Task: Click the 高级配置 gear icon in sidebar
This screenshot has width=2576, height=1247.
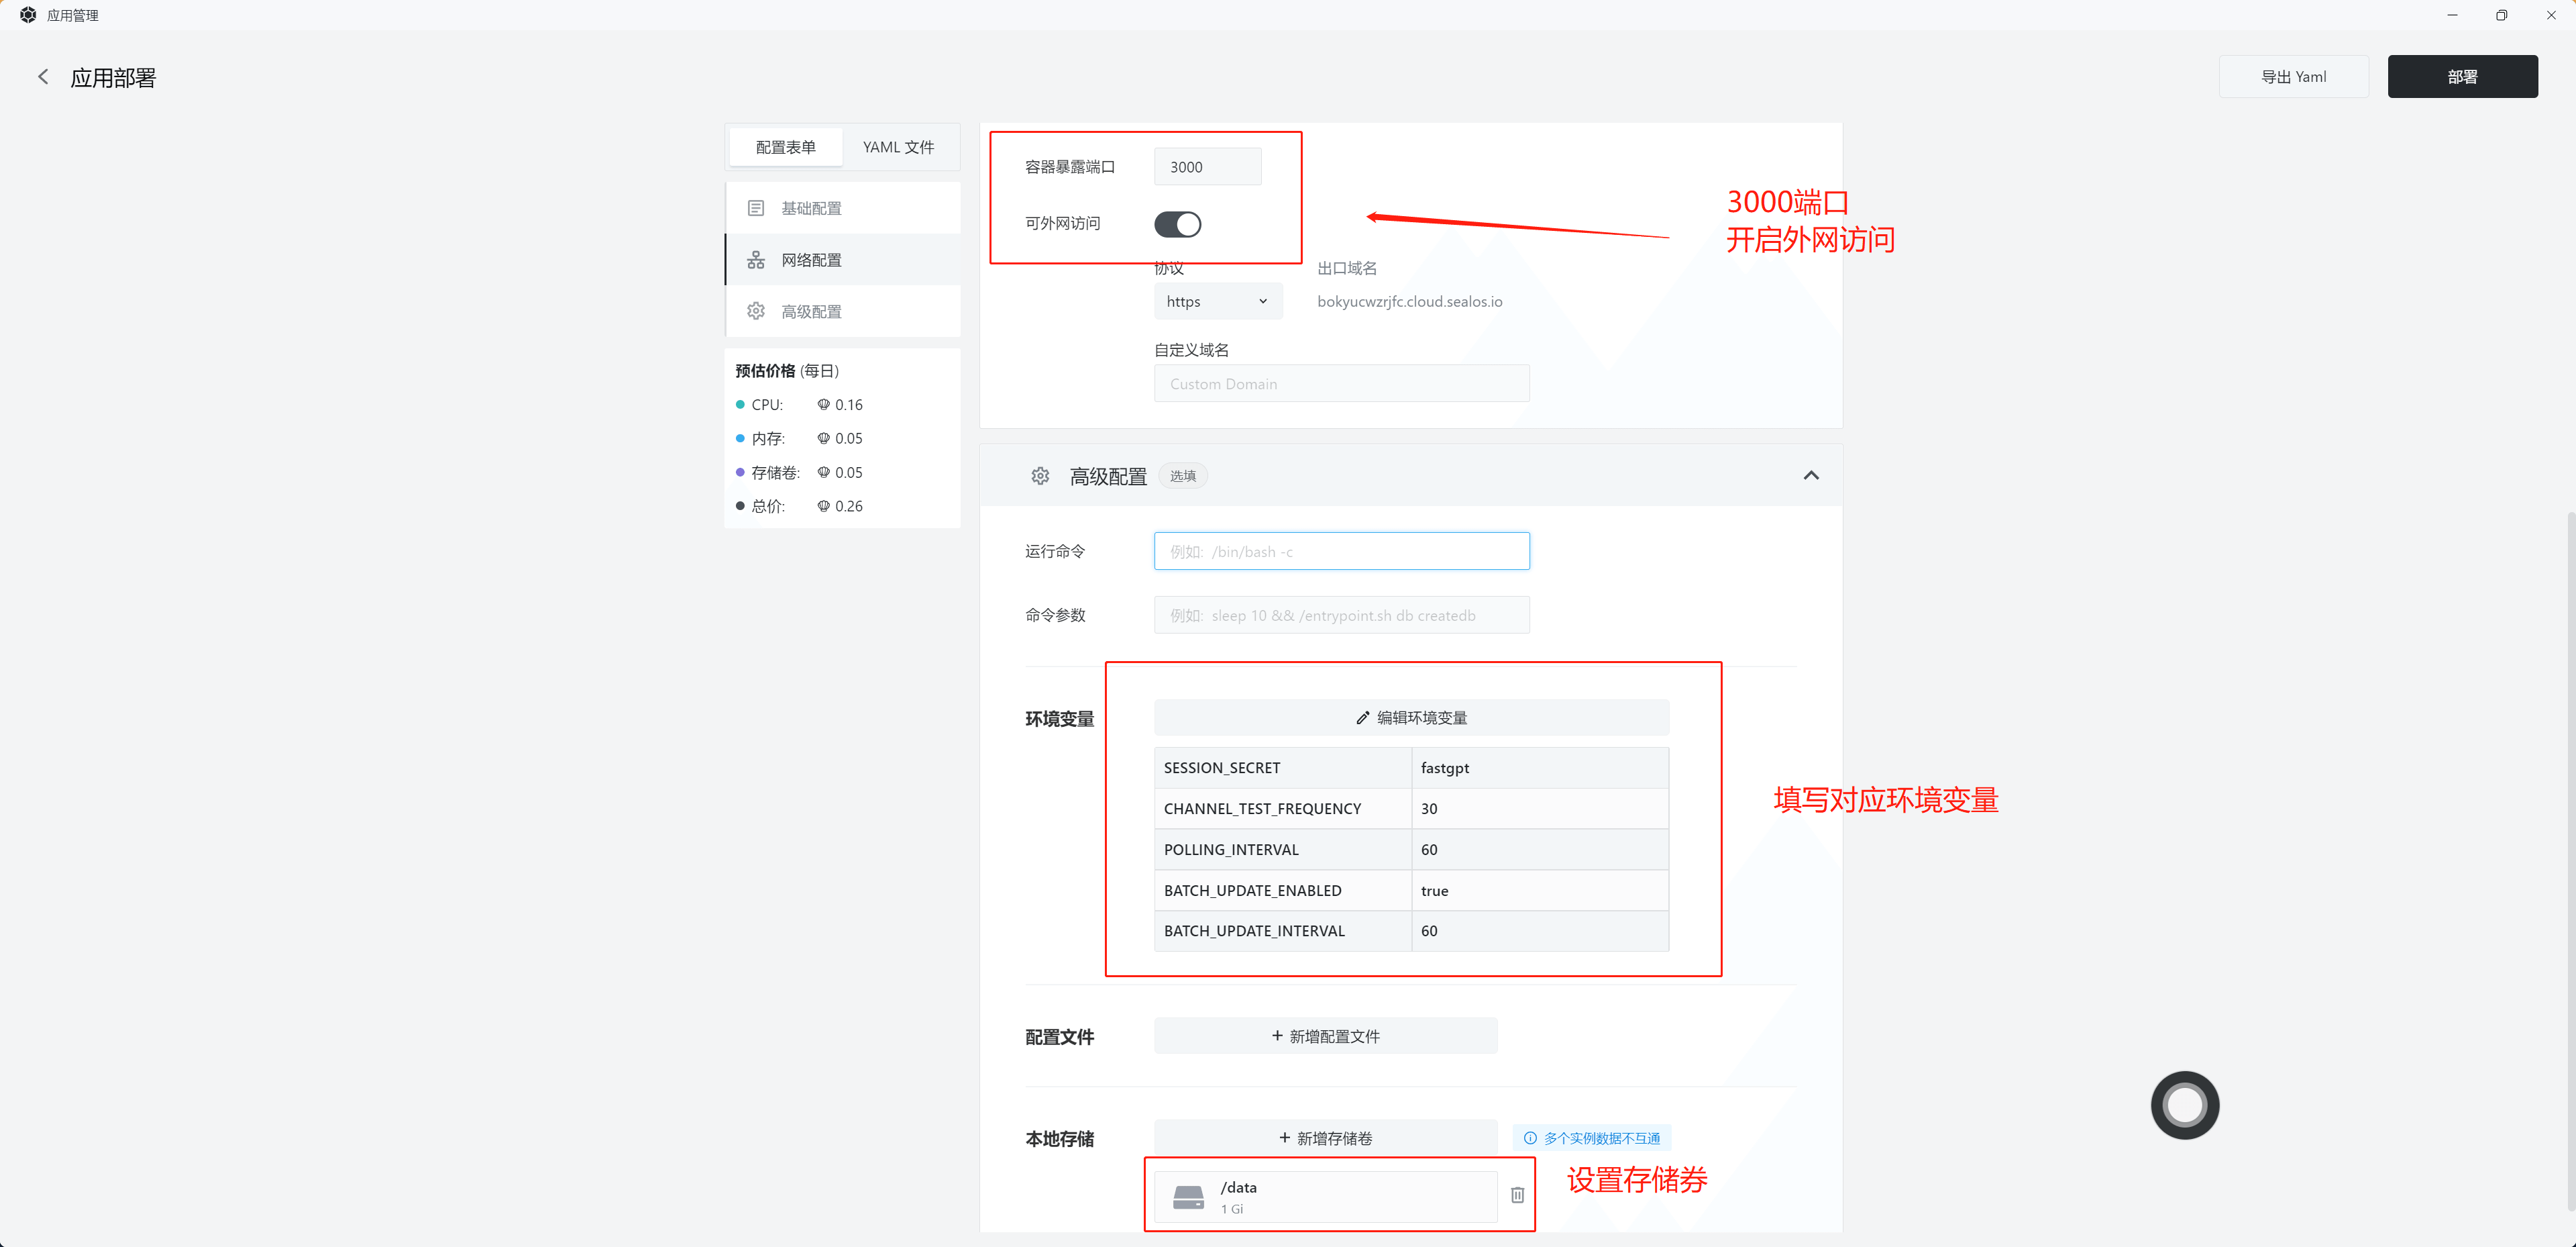Action: [756, 310]
